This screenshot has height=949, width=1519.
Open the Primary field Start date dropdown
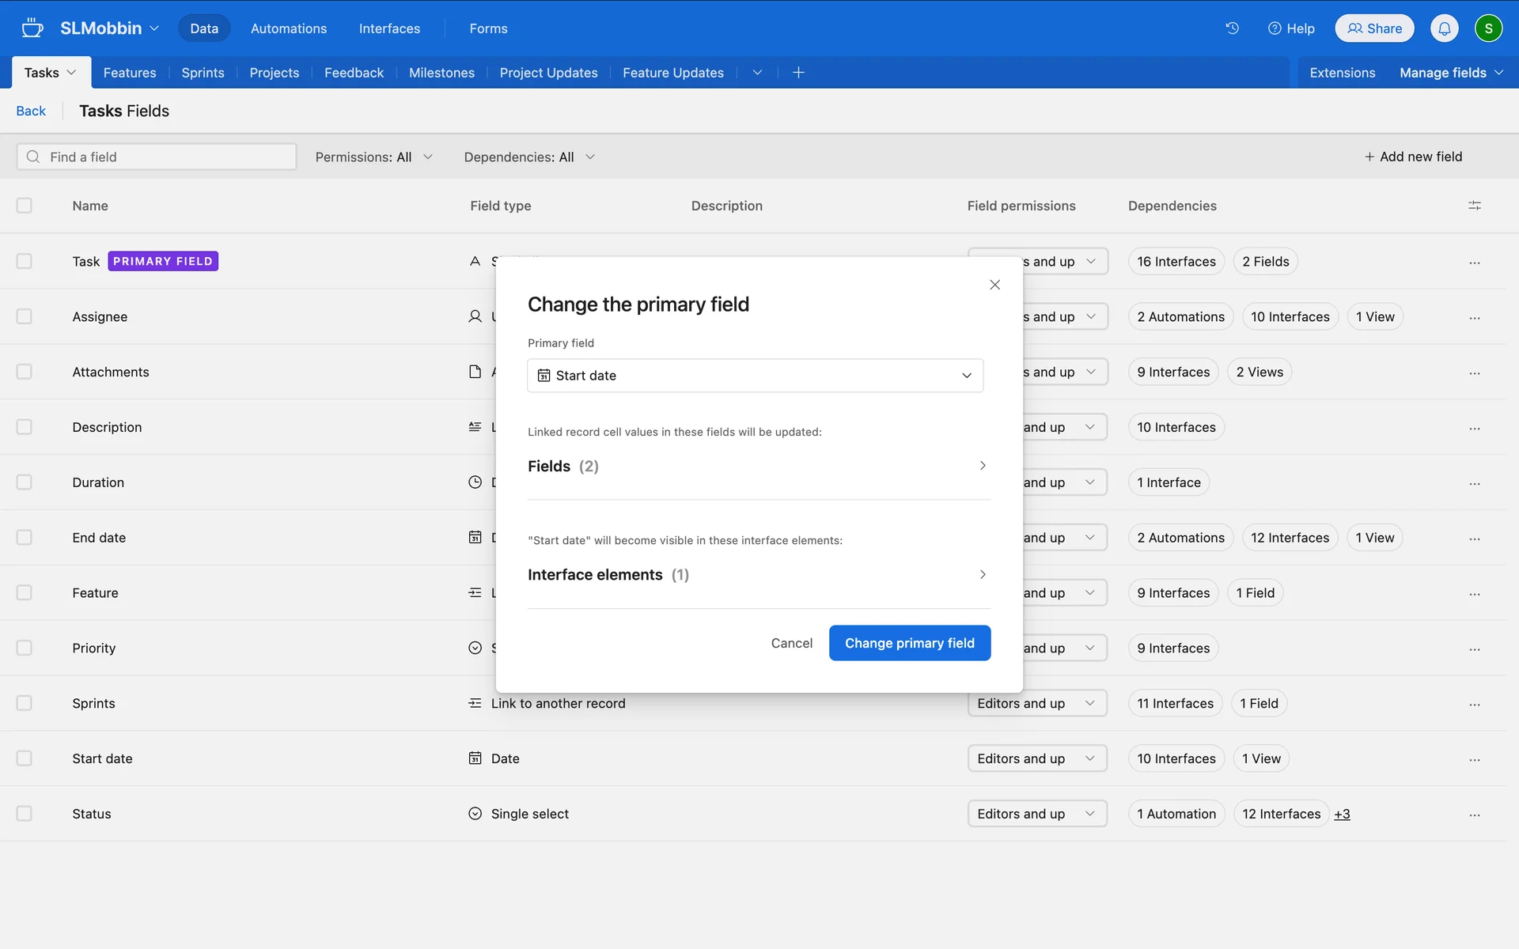[x=755, y=376]
